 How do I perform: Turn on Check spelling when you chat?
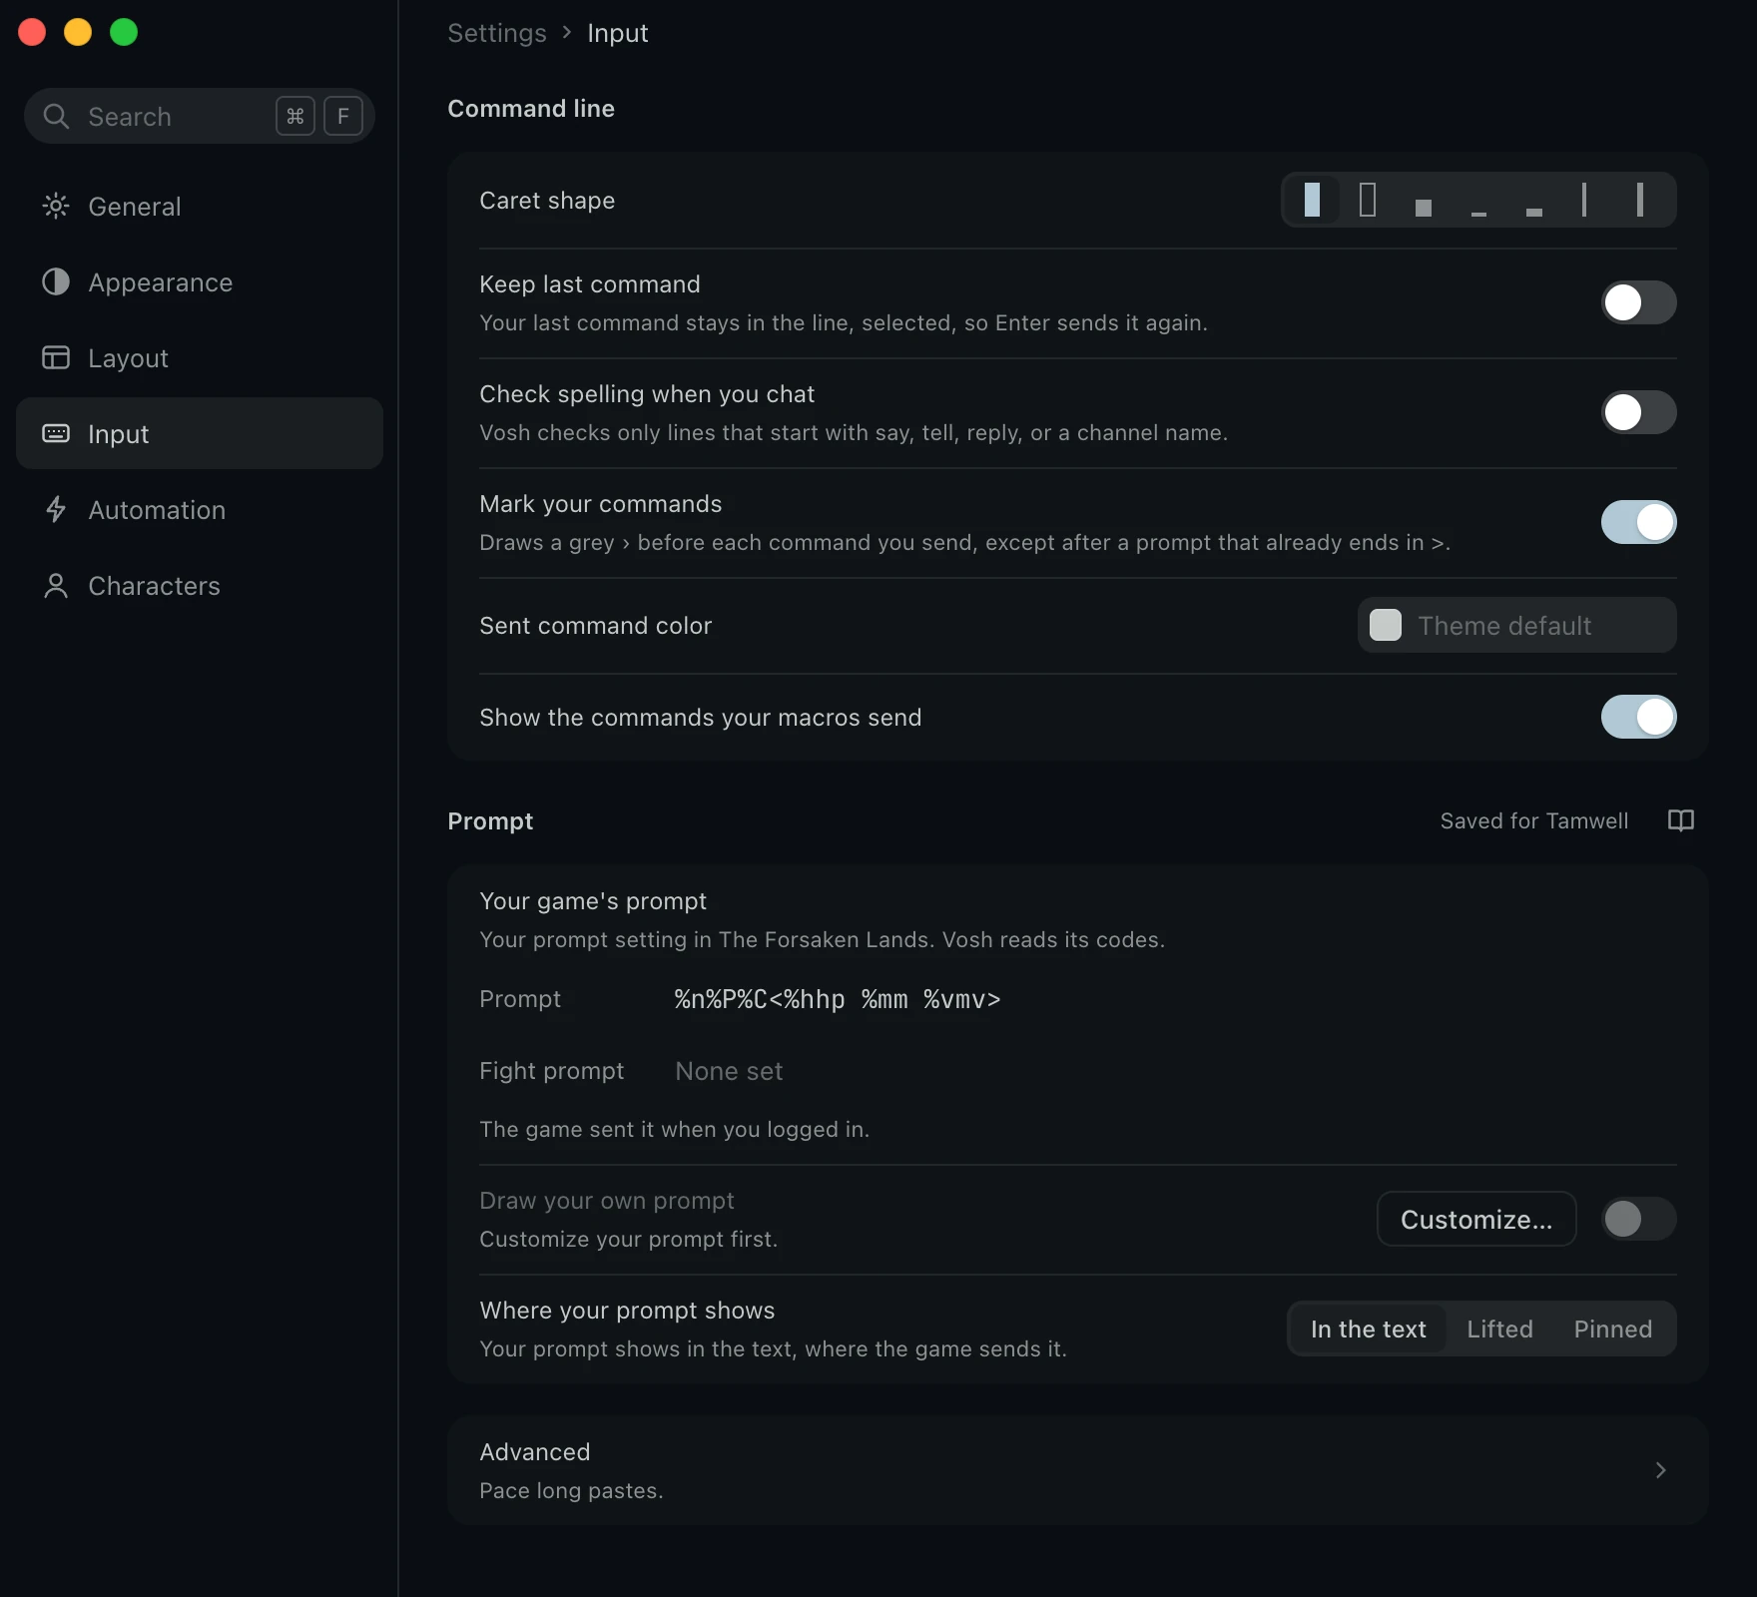1638,412
